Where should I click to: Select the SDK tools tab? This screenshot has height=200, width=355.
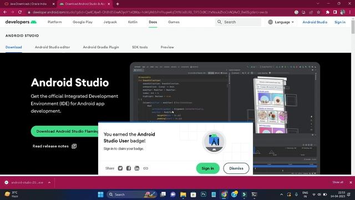pyautogui.click(x=140, y=47)
